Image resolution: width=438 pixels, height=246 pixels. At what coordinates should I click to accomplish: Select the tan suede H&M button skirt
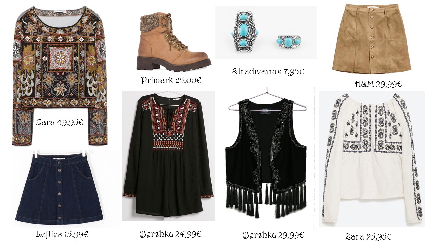371,39
